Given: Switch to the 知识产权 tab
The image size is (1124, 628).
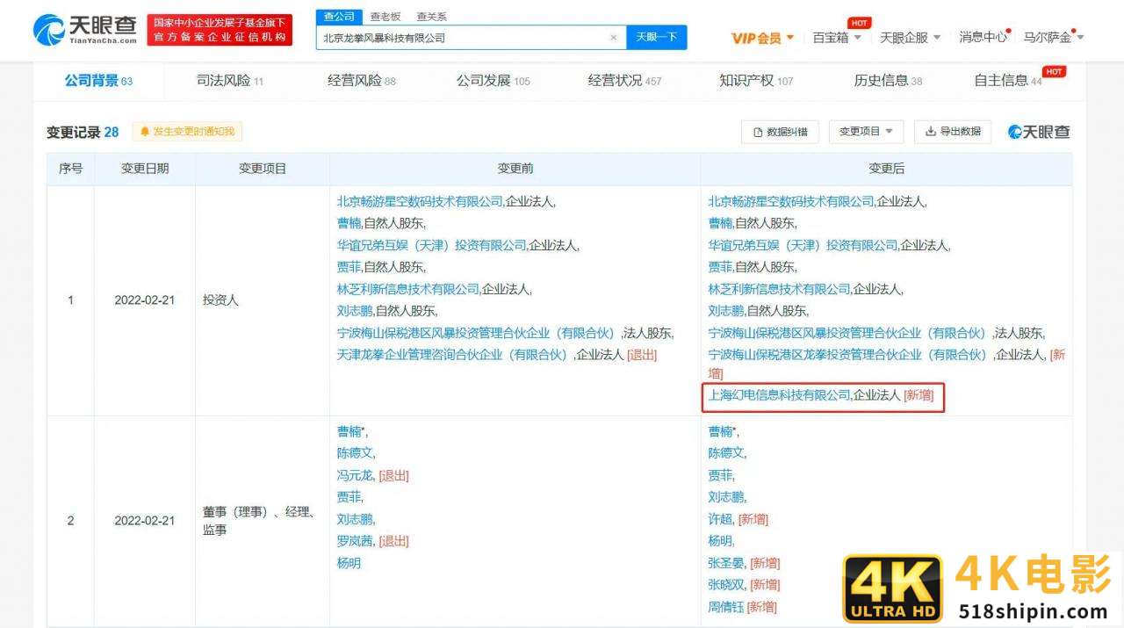Looking at the screenshot, I should click(756, 81).
